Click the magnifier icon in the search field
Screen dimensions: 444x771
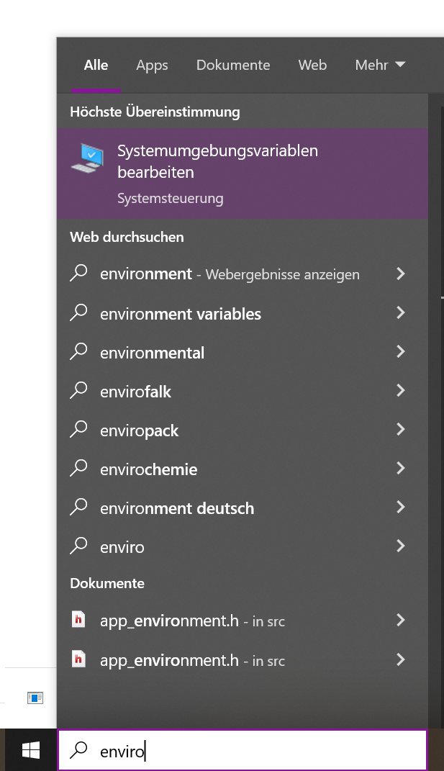pyautogui.click(x=79, y=749)
